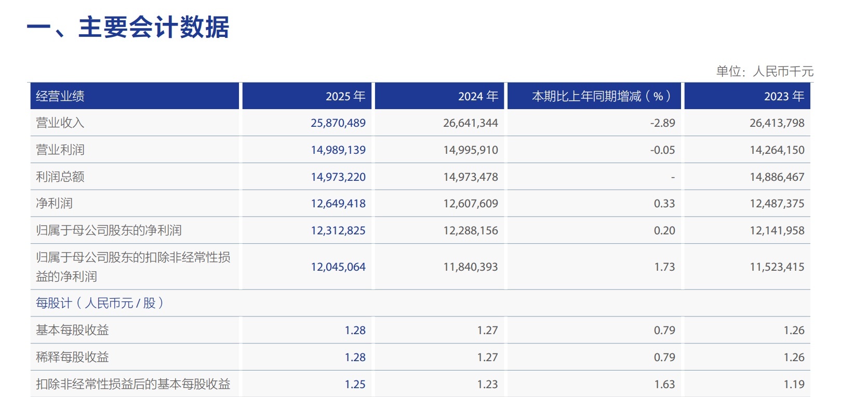Select the 2025 value 25,870,489

(x=338, y=123)
